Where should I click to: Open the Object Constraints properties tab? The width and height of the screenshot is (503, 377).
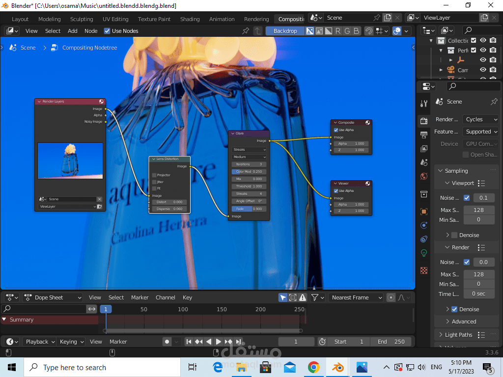(424, 239)
